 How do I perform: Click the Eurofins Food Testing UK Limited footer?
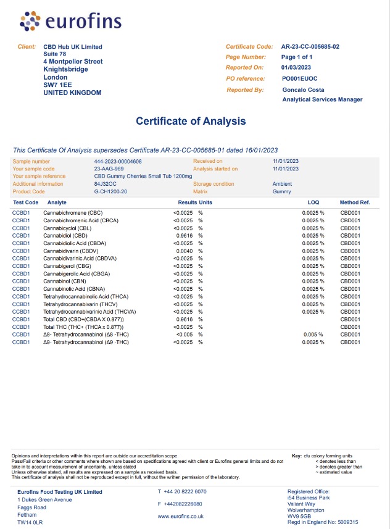[x=60, y=492]
